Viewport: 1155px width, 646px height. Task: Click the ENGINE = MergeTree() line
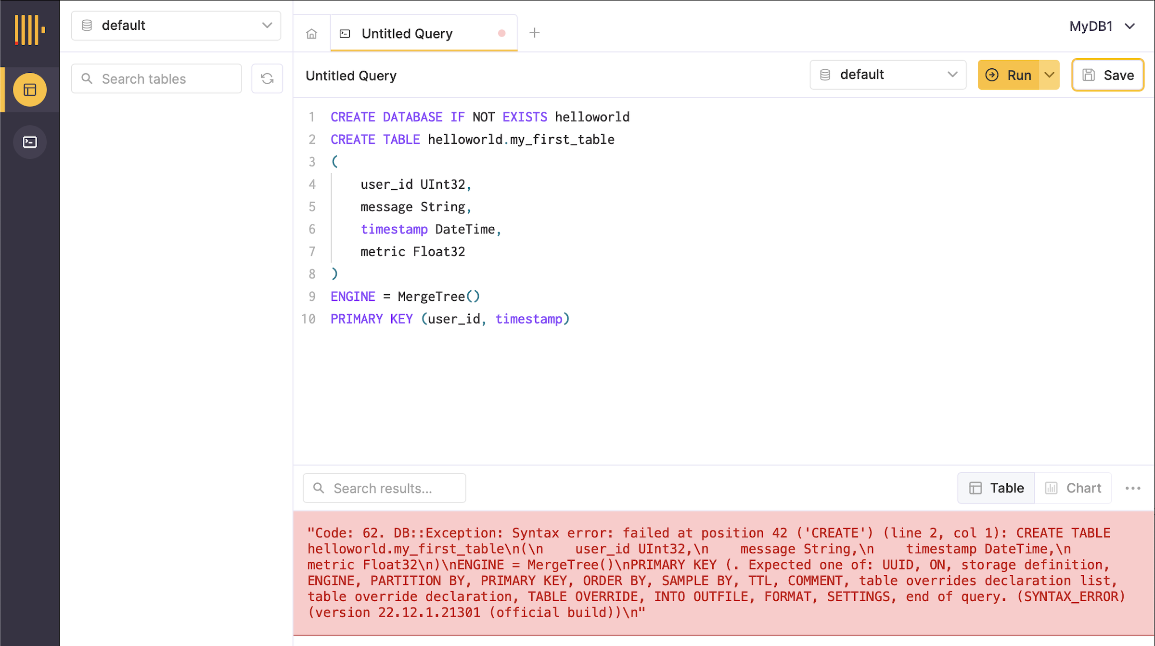coord(405,297)
